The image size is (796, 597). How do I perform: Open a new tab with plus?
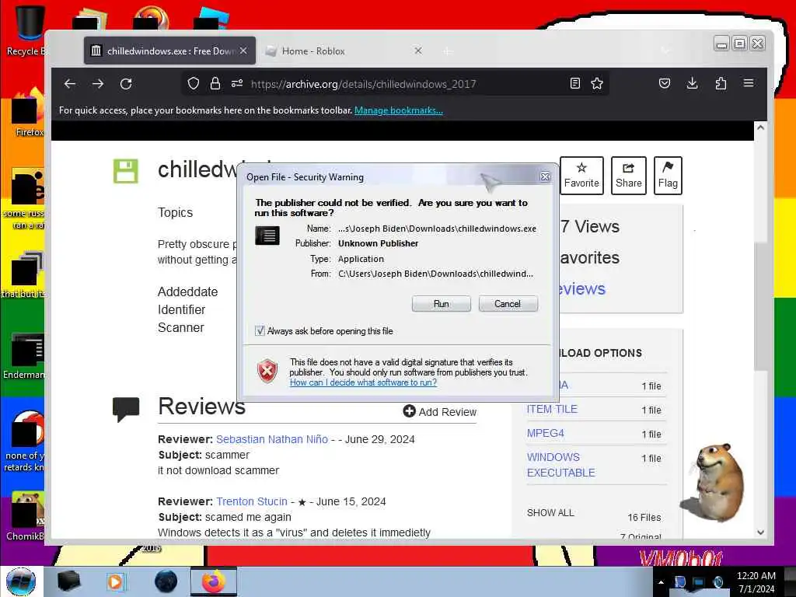point(447,51)
